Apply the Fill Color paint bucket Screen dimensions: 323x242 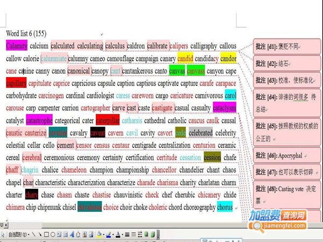[99, 234]
